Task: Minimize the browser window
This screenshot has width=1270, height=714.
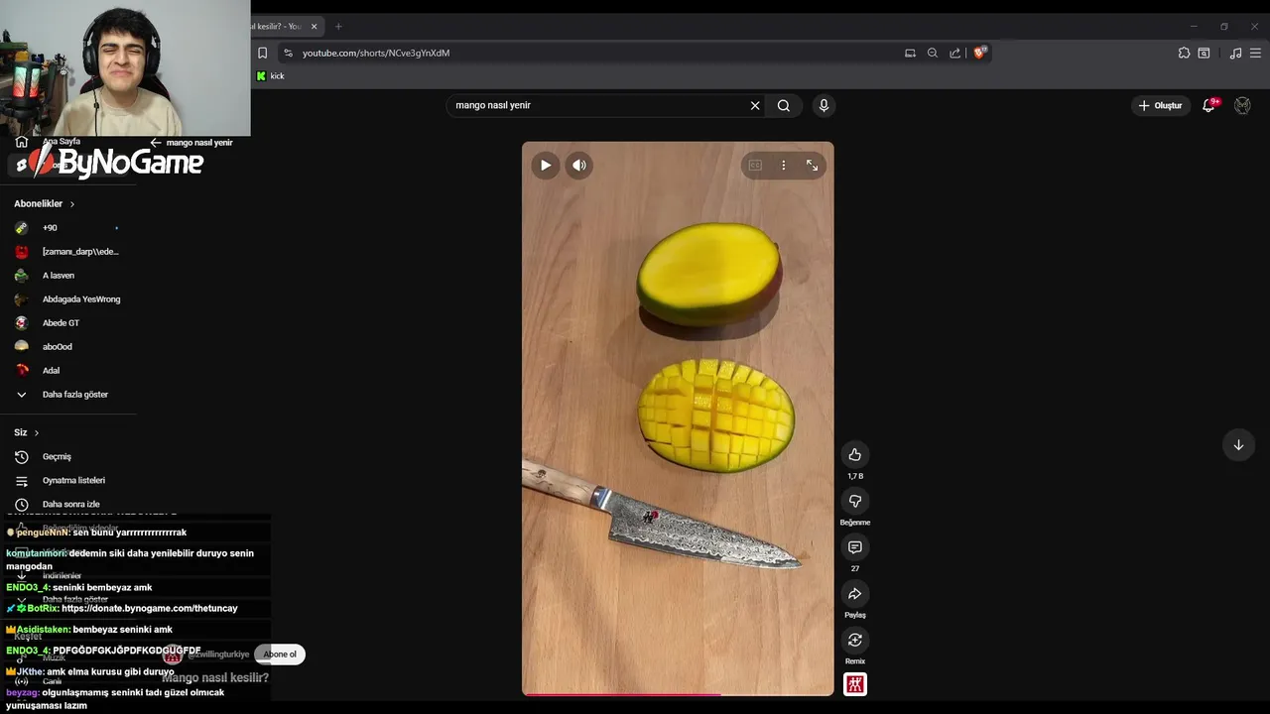Action: pyautogui.click(x=1194, y=27)
